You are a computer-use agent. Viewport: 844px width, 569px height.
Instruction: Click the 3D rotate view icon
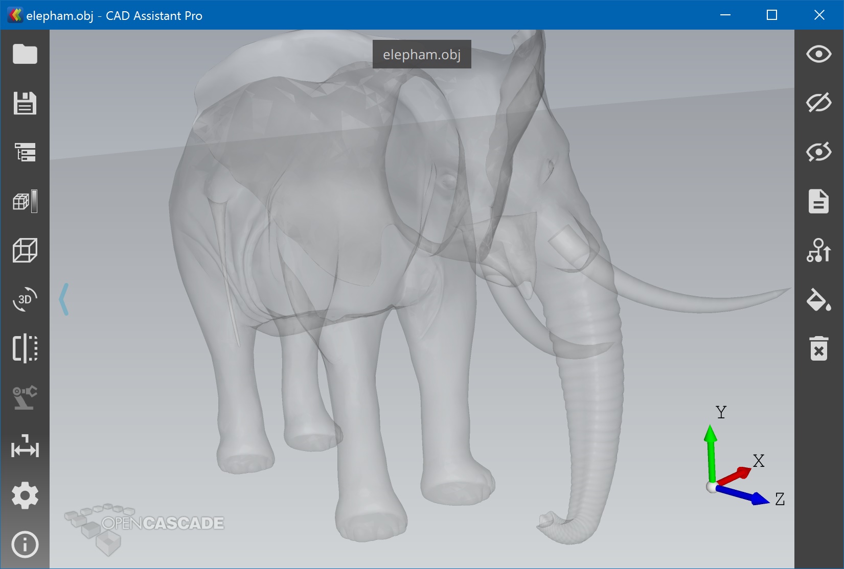pos(25,299)
